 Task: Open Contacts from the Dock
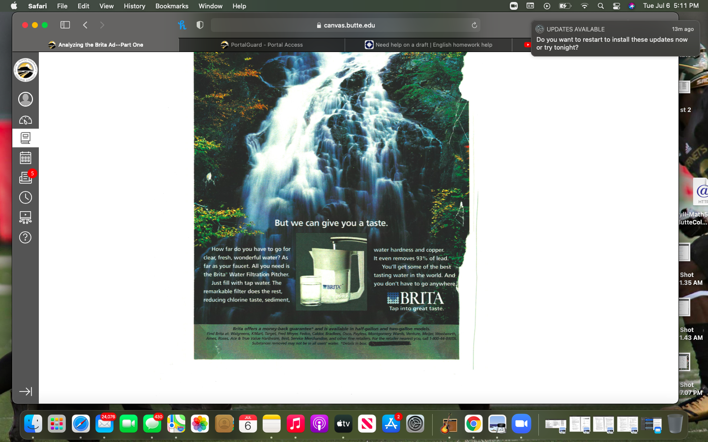[x=224, y=423]
